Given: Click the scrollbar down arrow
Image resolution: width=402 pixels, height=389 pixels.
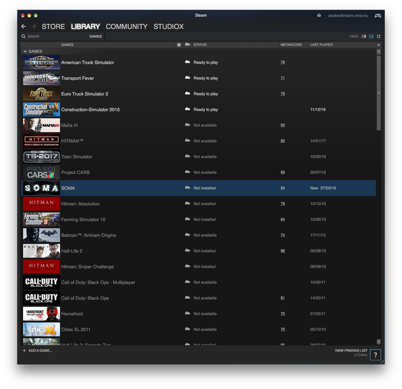Looking at the screenshot, I should 379,342.
